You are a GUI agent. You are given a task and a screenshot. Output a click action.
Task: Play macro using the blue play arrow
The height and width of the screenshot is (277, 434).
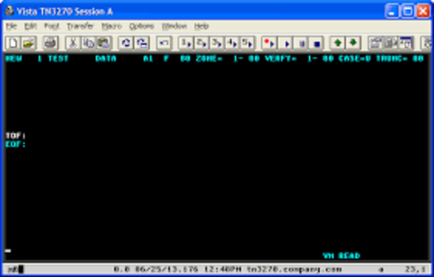pyautogui.click(x=286, y=43)
